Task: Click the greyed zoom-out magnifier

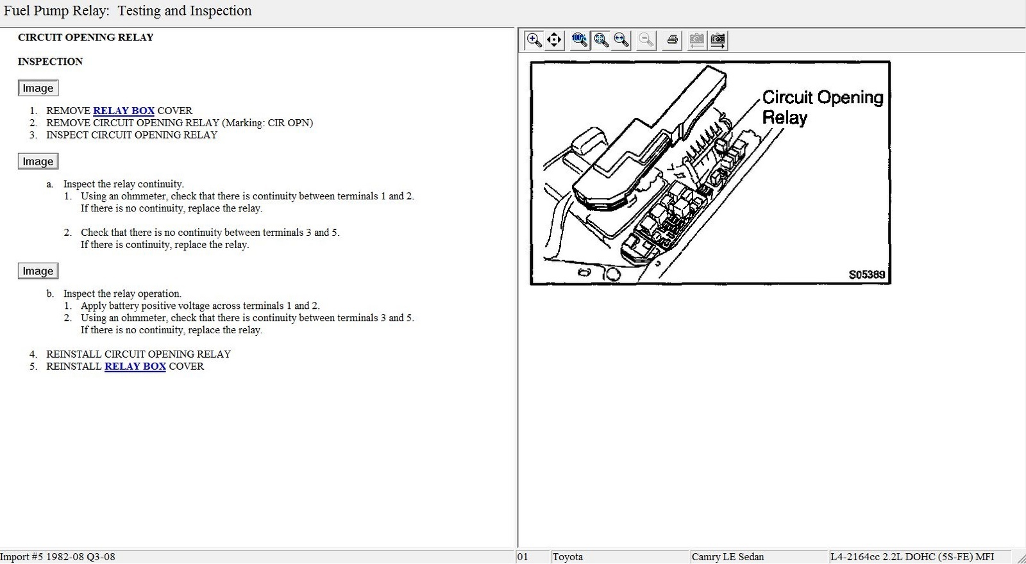Action: [646, 40]
